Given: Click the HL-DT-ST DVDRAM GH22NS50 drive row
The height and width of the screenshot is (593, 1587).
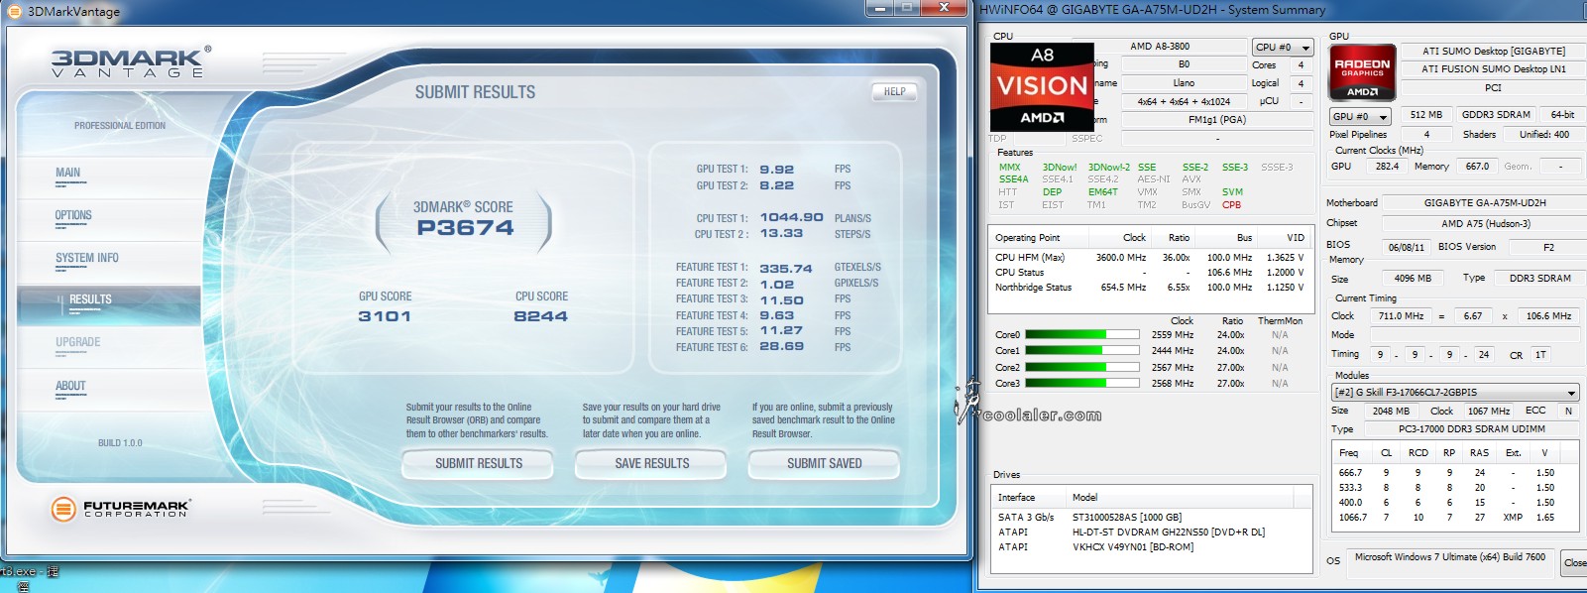Looking at the screenshot, I should 1152,533.
